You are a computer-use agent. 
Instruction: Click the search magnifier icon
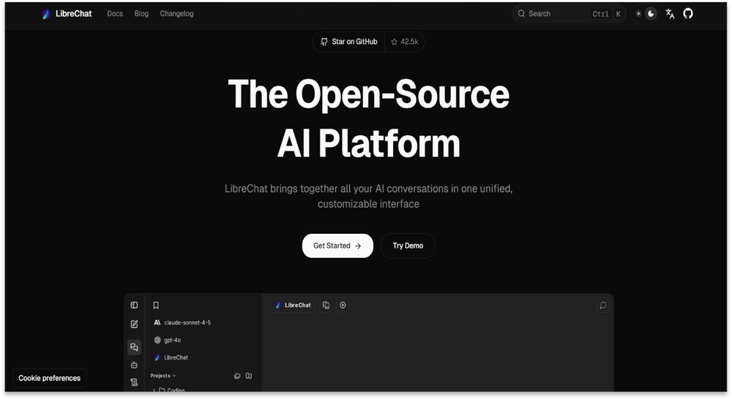[x=521, y=13]
